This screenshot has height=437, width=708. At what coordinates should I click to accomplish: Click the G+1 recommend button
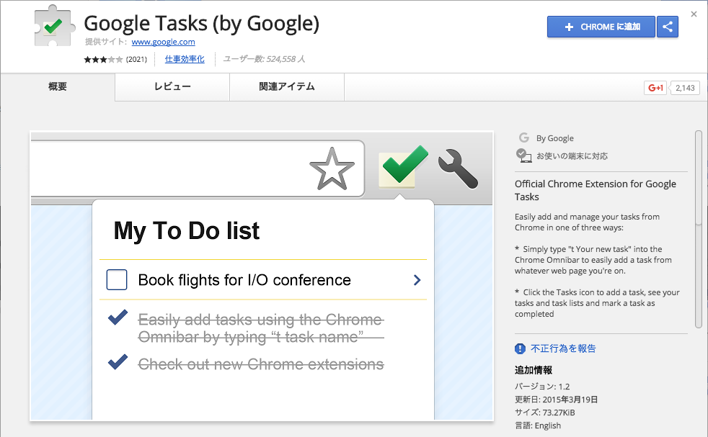(x=655, y=88)
